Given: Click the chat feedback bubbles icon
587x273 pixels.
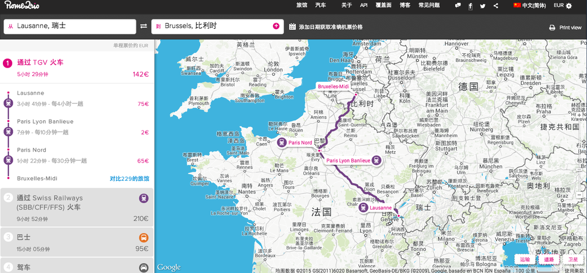Looking at the screenshot, I should 458,6.
